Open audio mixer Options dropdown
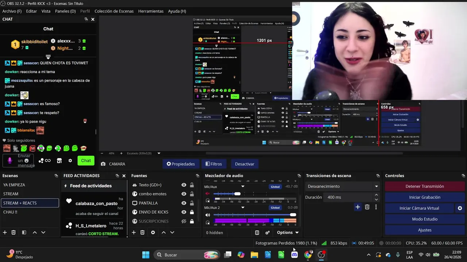The height and width of the screenshot is (262, 467). [288, 233]
